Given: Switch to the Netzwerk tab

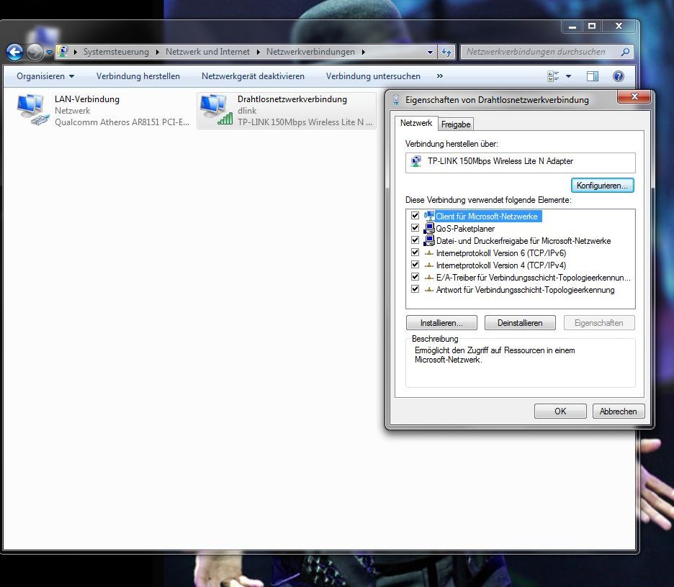Looking at the screenshot, I should (416, 123).
